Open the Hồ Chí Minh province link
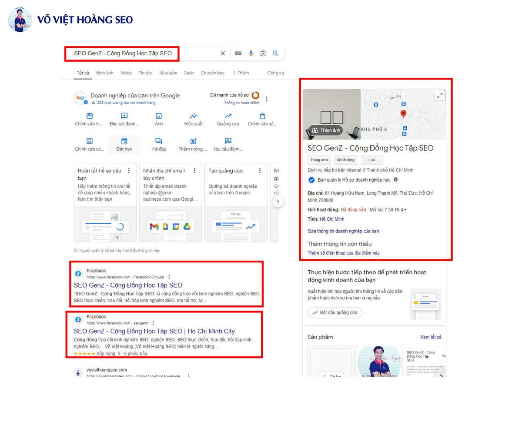 pyautogui.click(x=332, y=219)
